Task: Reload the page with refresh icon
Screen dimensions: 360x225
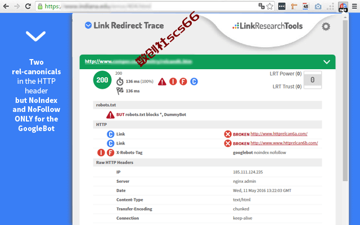Action: 28,6
